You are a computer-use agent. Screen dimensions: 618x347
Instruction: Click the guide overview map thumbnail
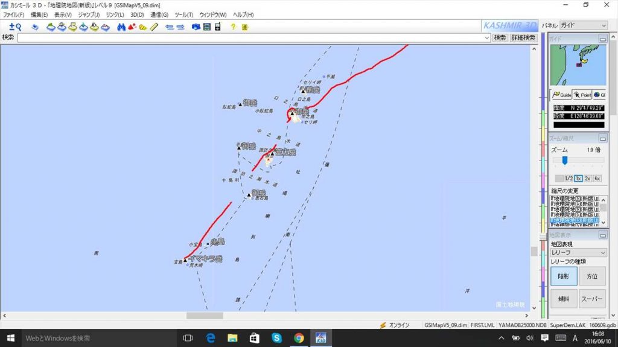pyautogui.click(x=578, y=65)
